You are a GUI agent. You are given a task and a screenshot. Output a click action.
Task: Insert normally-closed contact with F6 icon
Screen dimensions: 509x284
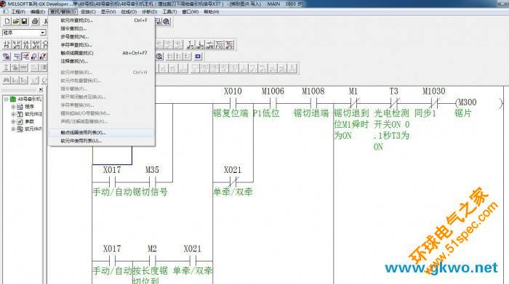pos(26,44)
